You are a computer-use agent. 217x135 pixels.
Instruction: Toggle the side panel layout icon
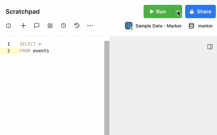210,47
